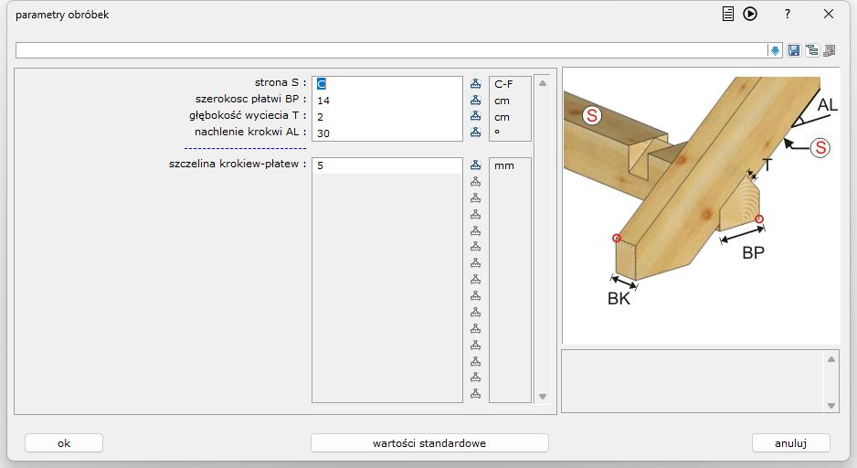The image size is (857, 468).
Task: Click the empty preset combo box field
Action: [391, 50]
